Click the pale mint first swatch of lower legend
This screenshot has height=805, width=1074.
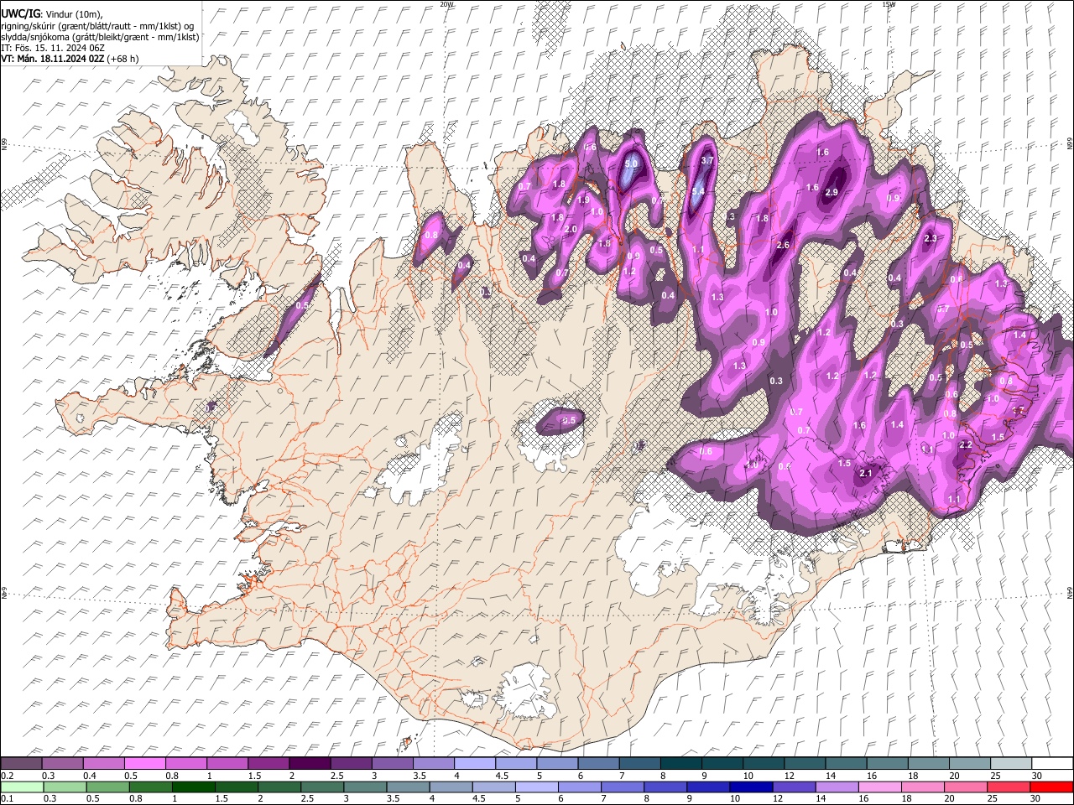point(22,787)
